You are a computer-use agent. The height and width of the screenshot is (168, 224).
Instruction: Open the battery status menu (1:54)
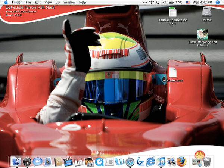click(175, 3)
